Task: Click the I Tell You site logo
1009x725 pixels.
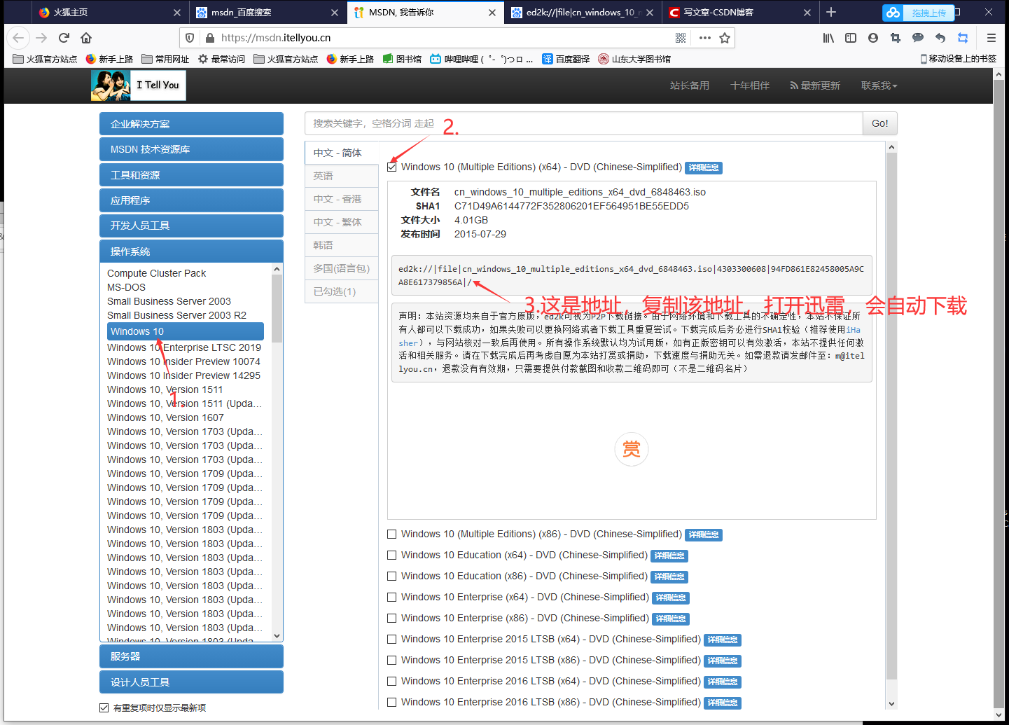Action: point(139,85)
